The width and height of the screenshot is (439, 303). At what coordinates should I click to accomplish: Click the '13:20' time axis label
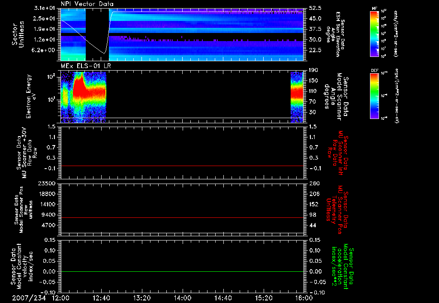(142, 298)
